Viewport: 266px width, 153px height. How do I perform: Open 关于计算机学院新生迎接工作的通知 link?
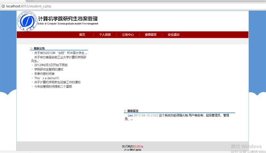click(x=57, y=82)
